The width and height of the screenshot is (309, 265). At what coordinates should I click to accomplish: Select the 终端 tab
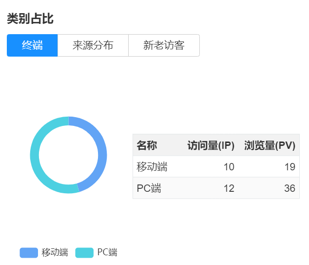point(32,45)
